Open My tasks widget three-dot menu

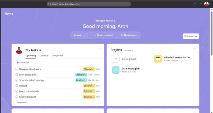point(100,48)
